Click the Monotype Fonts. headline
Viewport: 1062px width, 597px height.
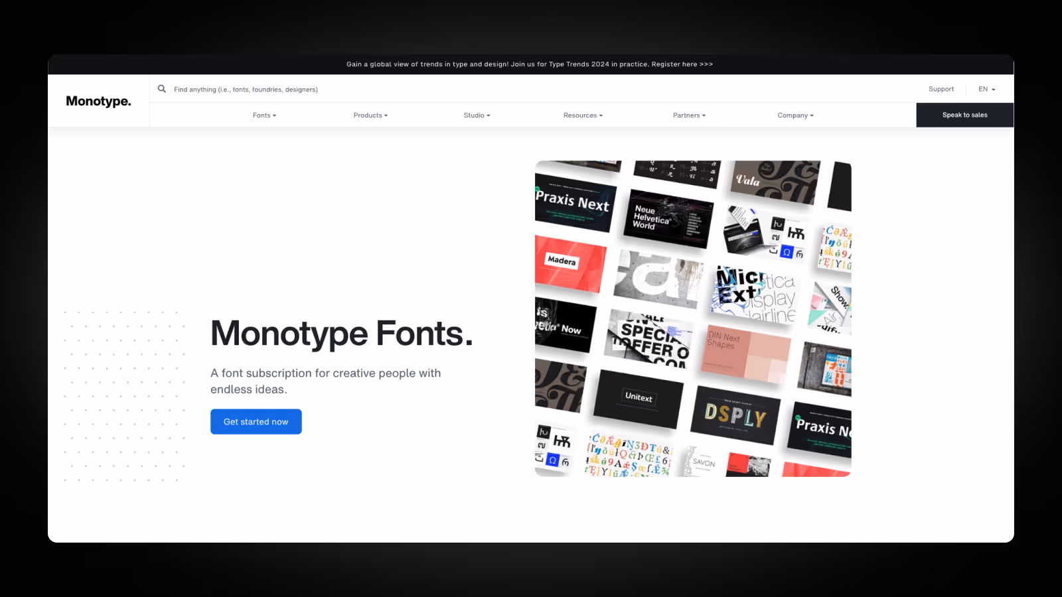pos(342,333)
